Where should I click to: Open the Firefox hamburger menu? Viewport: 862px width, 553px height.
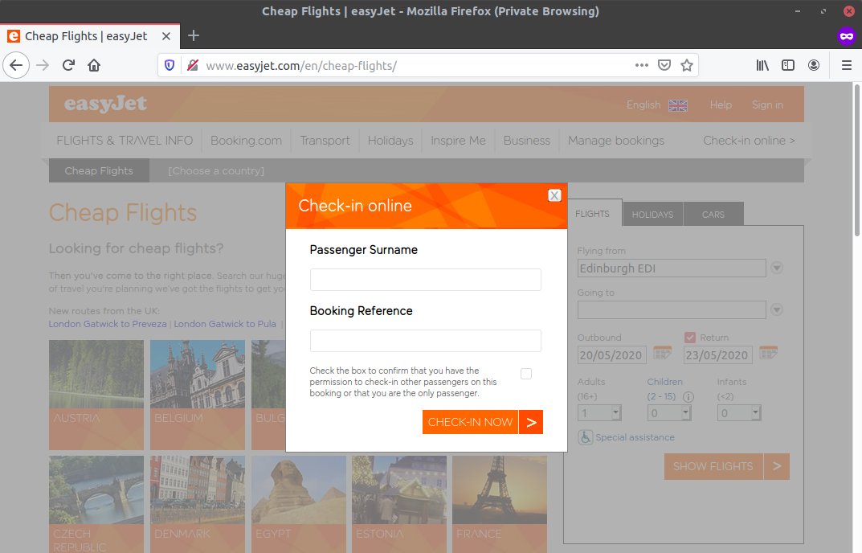847,65
